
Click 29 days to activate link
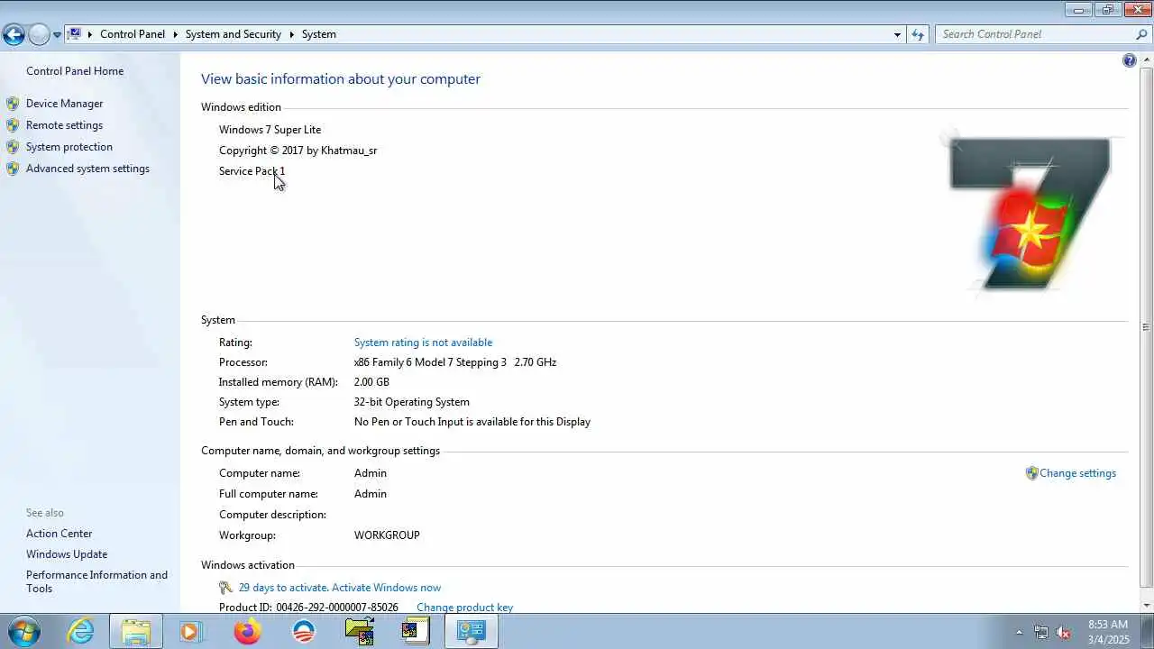tap(340, 588)
